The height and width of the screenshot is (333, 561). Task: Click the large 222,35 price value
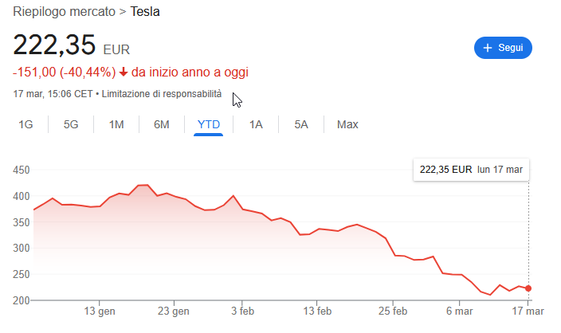click(54, 45)
